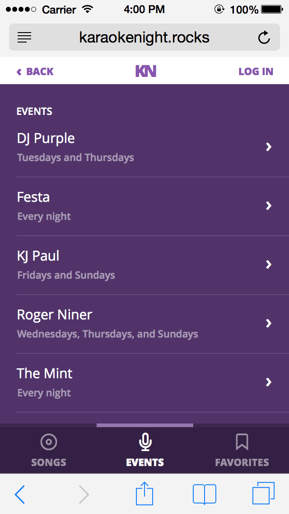Image resolution: width=289 pixels, height=514 pixels.
Task: Open Safari bookmarks book icon
Action: [x=204, y=494]
